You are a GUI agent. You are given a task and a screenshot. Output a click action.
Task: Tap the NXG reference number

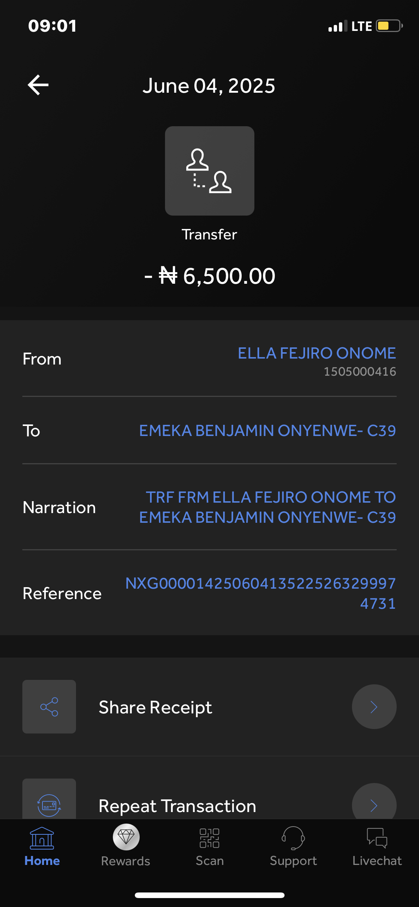coord(261,593)
